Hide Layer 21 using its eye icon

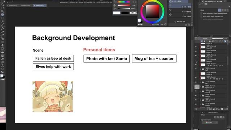[x=196, y=56]
